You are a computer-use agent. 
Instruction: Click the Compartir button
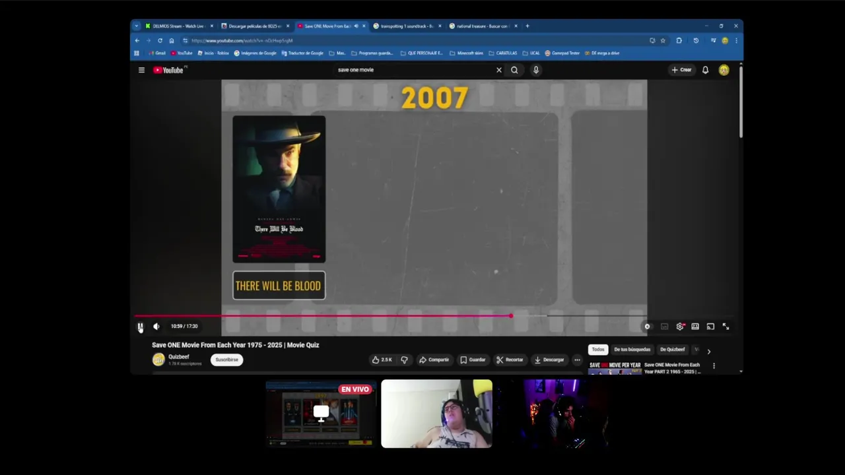434,360
